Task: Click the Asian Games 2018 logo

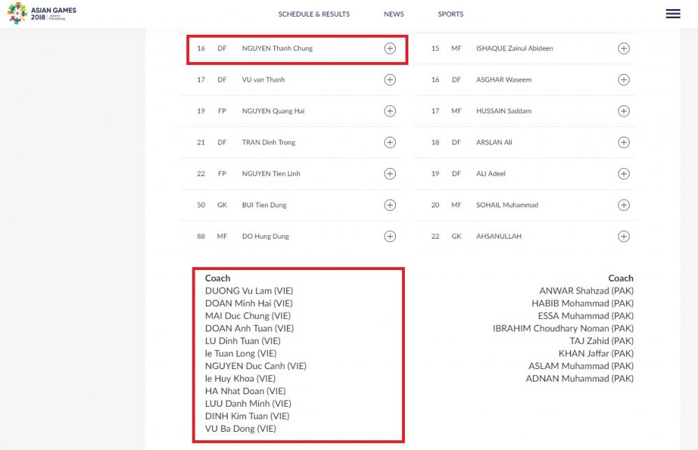Action: point(42,14)
